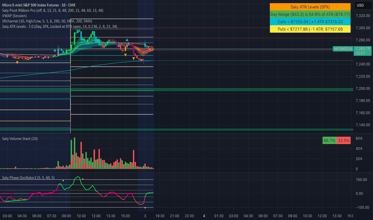The image size is (373, 220).
Task: Open the Saty Volume Stack (10) legend
Action: coord(20,139)
